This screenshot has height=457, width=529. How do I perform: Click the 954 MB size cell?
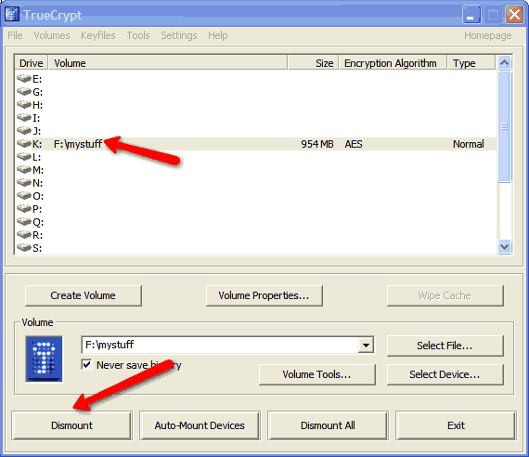click(317, 144)
